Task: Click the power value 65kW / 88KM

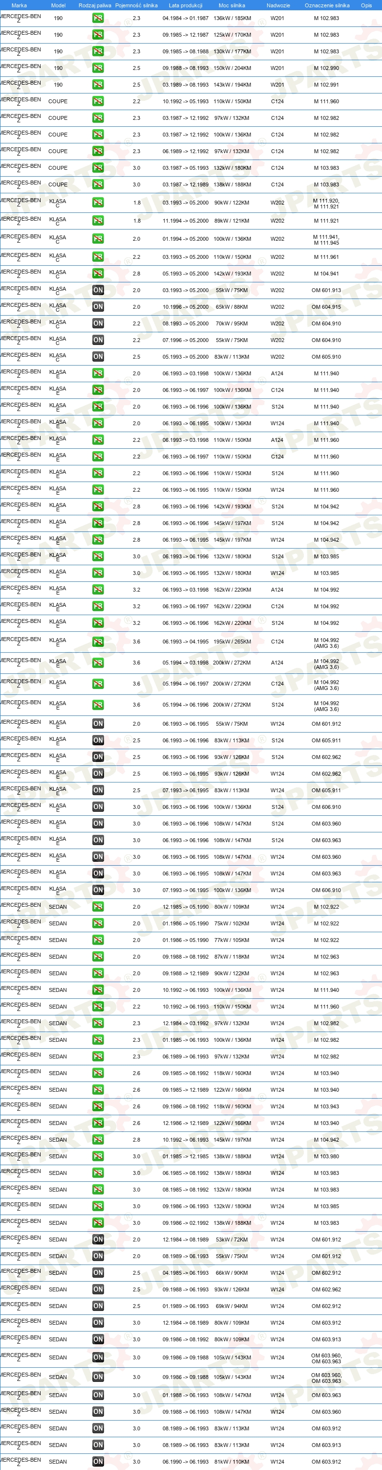Action: click(232, 306)
